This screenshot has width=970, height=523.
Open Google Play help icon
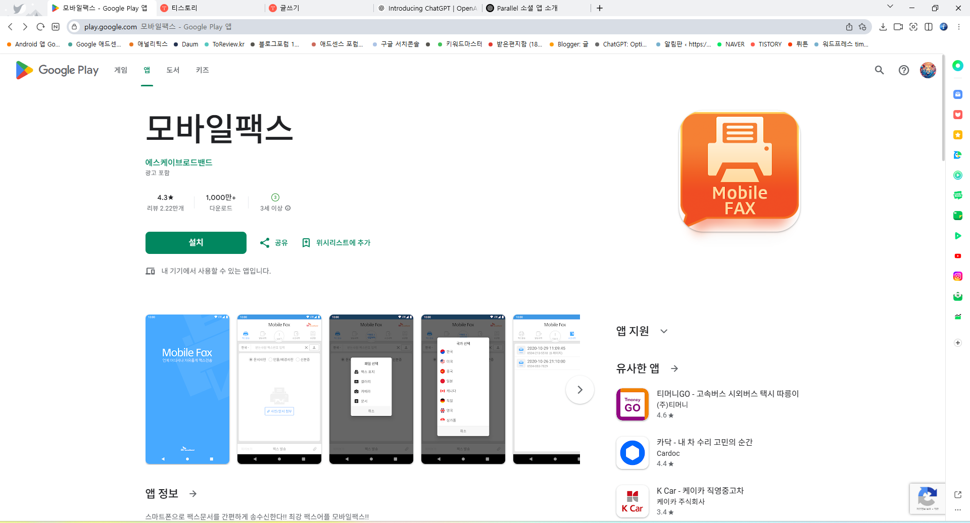pos(904,70)
